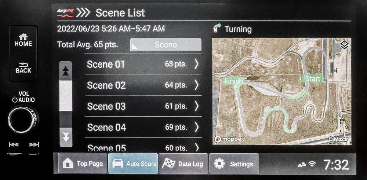
Task: Open the Scene sort dropdown
Action: [166, 44]
